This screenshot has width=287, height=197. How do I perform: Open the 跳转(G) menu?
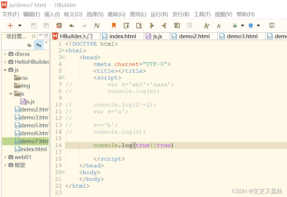(117, 14)
